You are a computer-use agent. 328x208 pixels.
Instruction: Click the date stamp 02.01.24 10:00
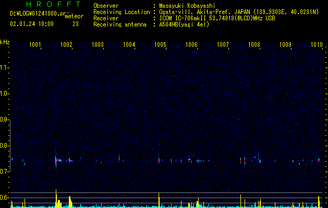(x=32, y=24)
